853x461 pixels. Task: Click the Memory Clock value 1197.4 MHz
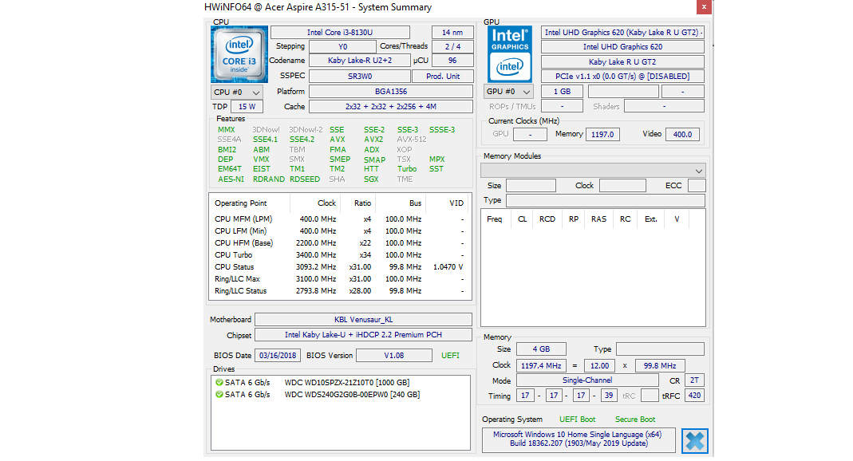[x=541, y=366]
